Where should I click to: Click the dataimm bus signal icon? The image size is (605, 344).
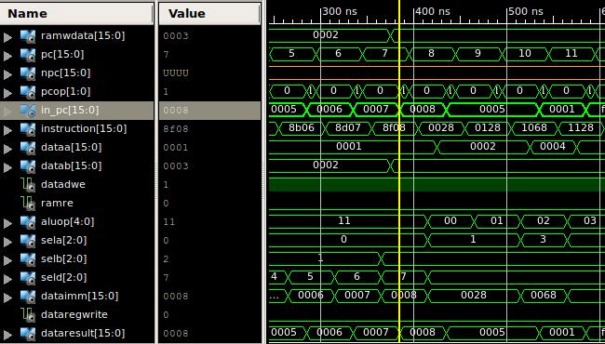pyautogui.click(x=28, y=297)
